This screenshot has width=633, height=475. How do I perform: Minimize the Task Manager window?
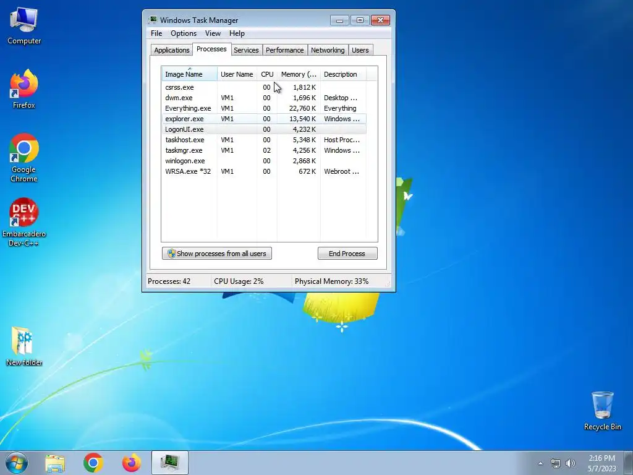[x=339, y=20]
